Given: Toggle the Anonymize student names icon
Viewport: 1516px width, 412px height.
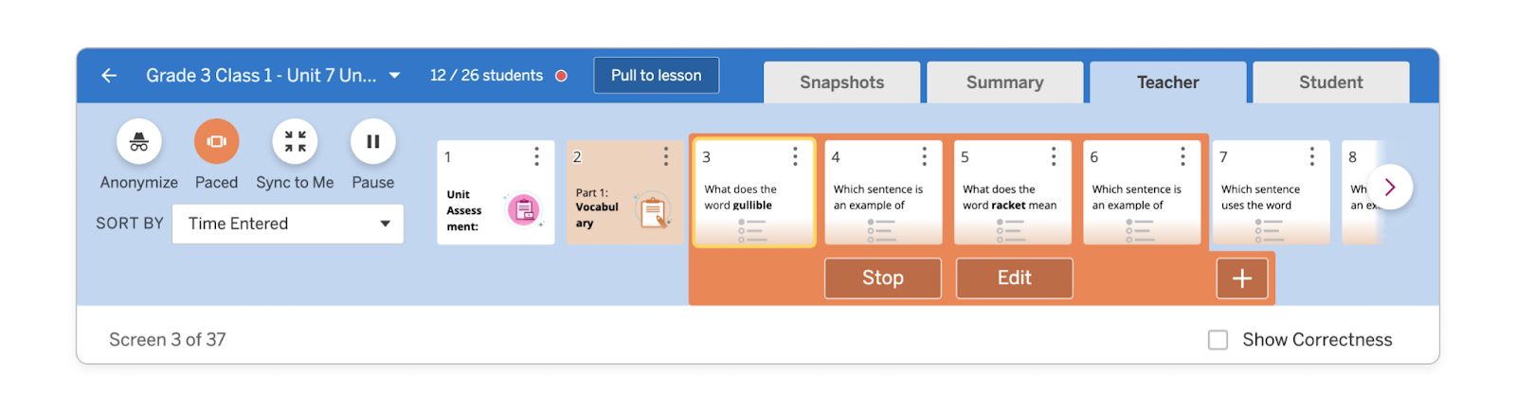Looking at the screenshot, I should [x=139, y=142].
